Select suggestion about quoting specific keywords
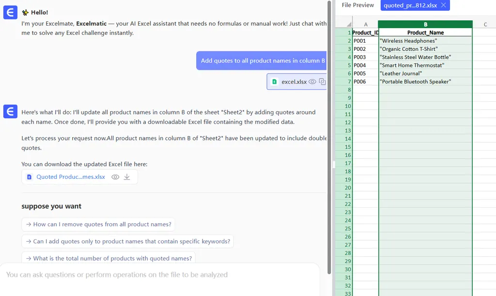Screen dimensions: 496x296 128,241
